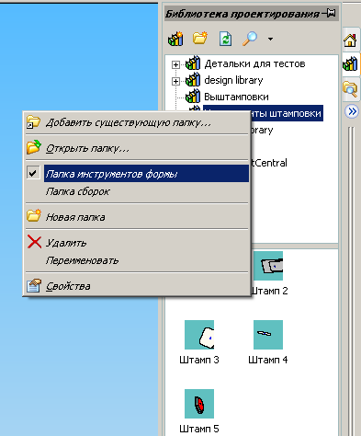Click the Свойства properties icon
The width and height of the screenshot is (361, 436).
point(34,285)
